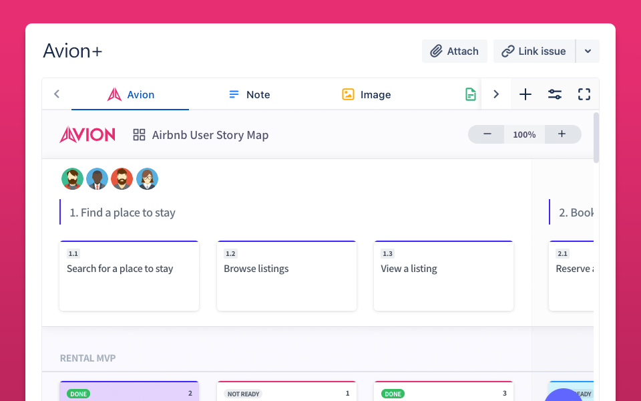Open the View a listing card

pyautogui.click(x=443, y=276)
